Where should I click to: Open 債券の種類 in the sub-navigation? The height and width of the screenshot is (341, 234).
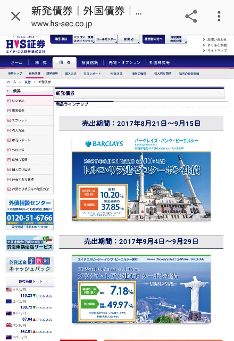[x=139, y=74]
